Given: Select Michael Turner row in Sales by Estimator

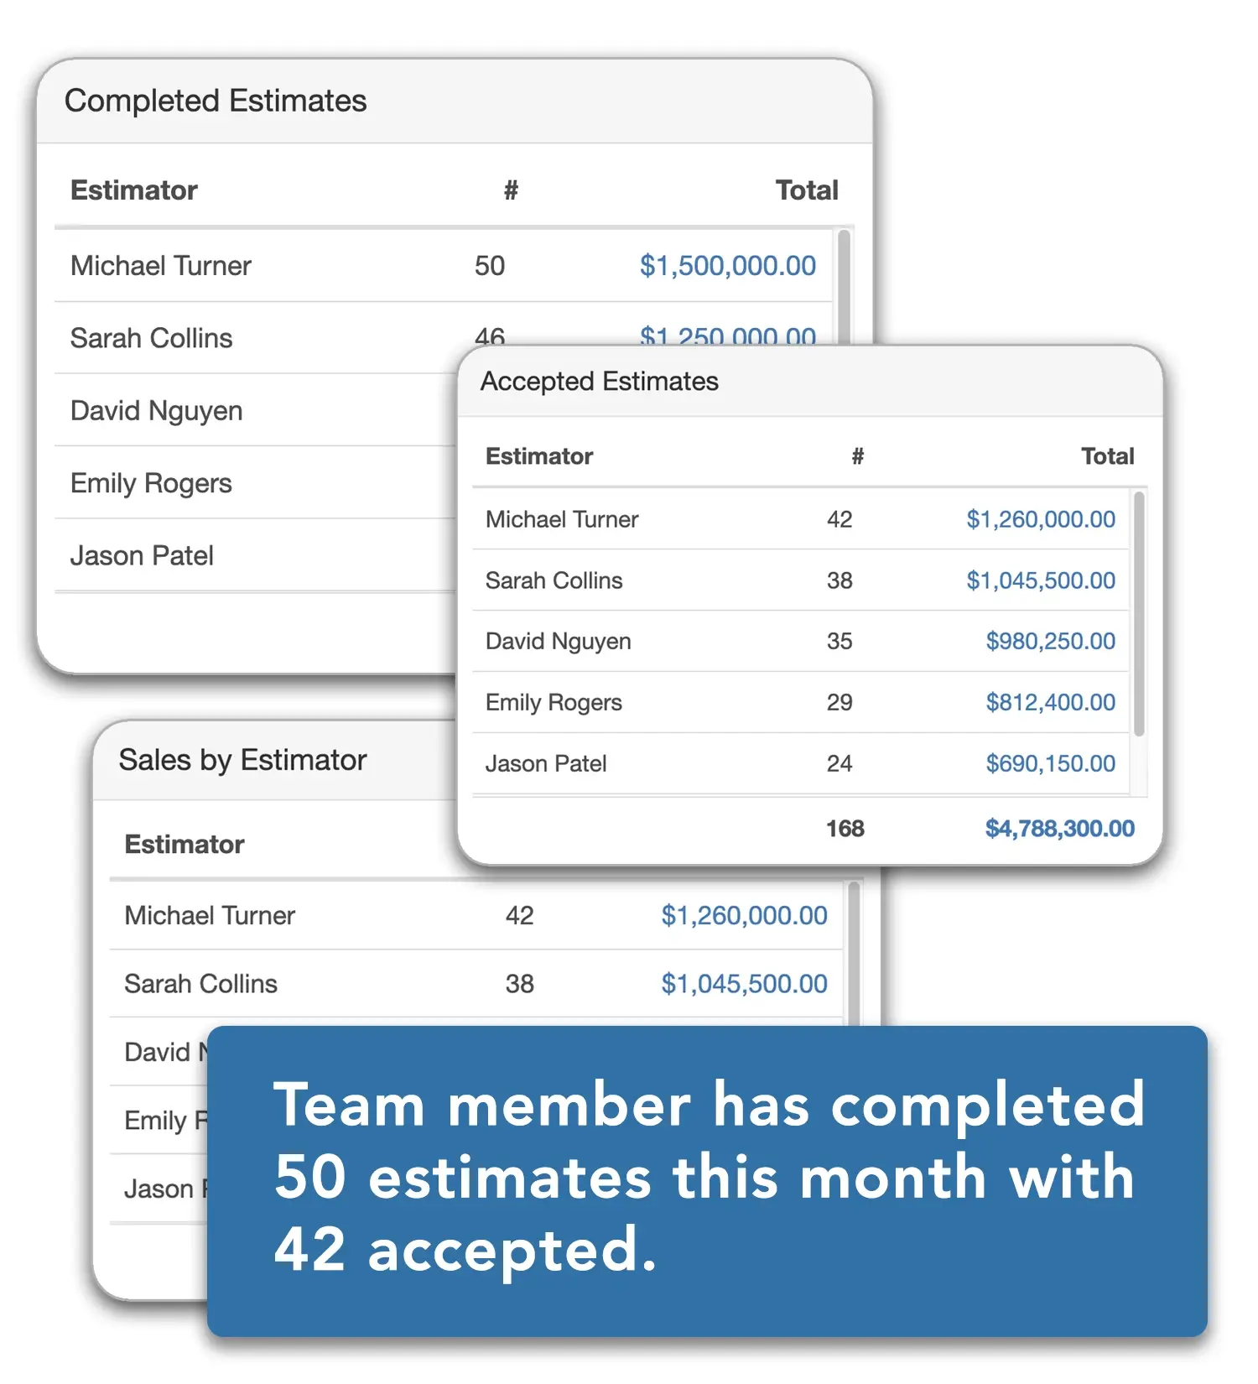Looking at the screenshot, I should tap(210, 915).
